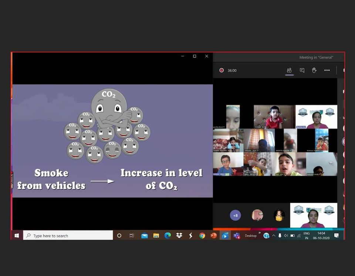Select the round avatar next to +8
Image resolution: width=355 pixels, height=276 pixels.
[257, 215]
